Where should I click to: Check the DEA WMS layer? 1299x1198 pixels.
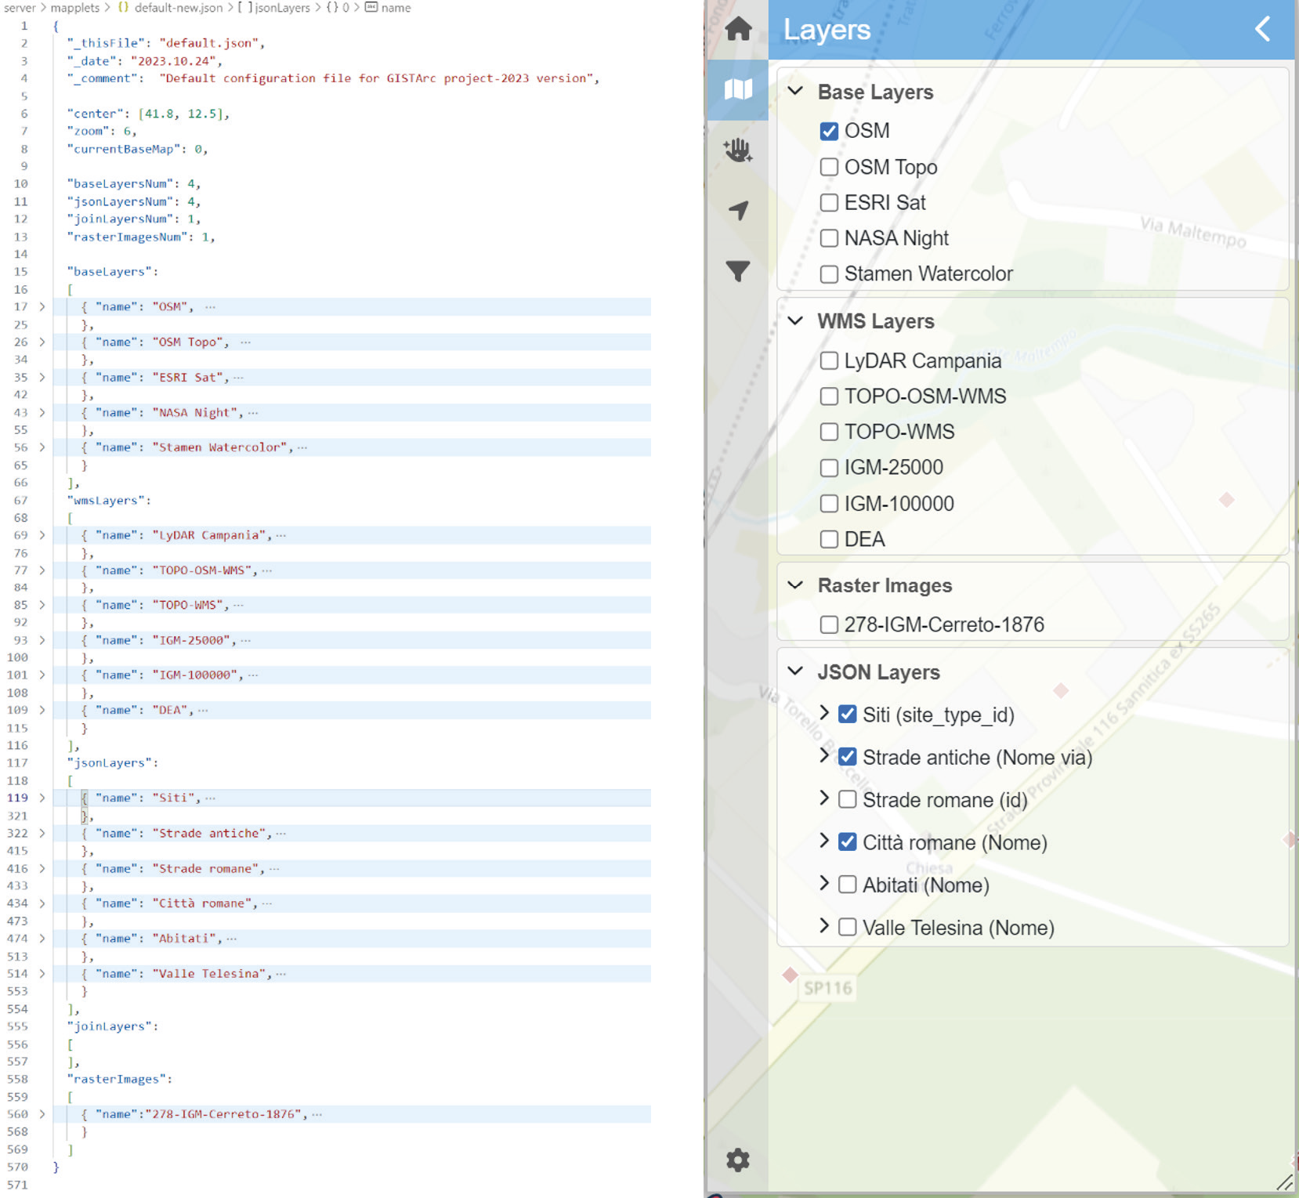tap(829, 539)
